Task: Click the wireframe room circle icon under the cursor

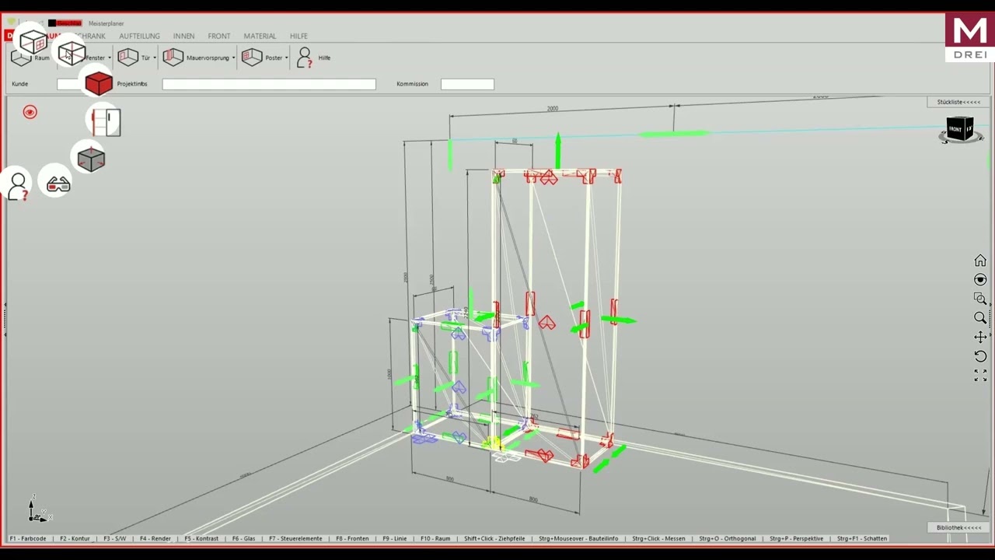Action: point(72,53)
